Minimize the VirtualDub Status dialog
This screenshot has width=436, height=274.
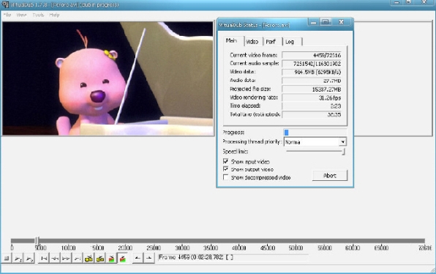tap(314, 22)
